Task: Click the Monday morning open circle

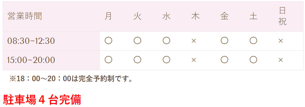Action: [108, 41]
